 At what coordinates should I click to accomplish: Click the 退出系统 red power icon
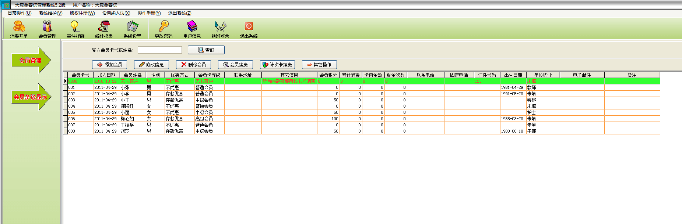[249, 29]
